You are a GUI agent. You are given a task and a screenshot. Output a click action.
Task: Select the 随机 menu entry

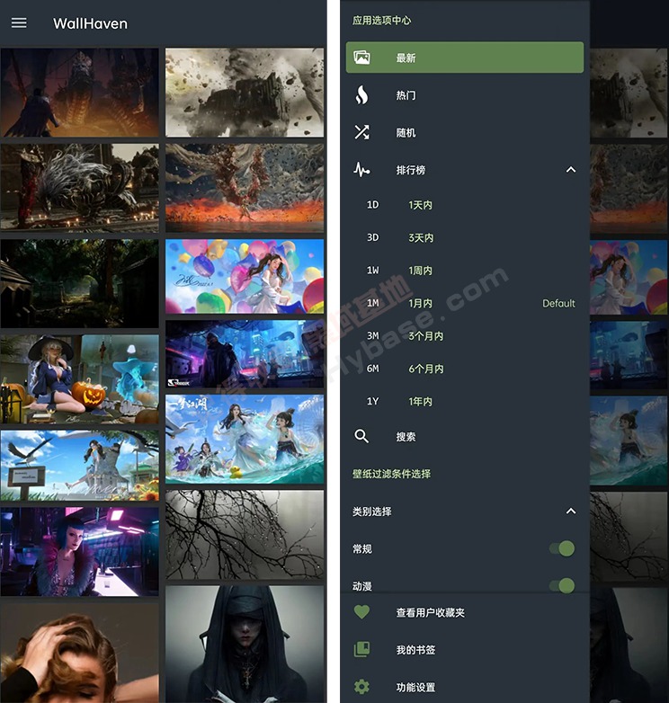(465, 132)
